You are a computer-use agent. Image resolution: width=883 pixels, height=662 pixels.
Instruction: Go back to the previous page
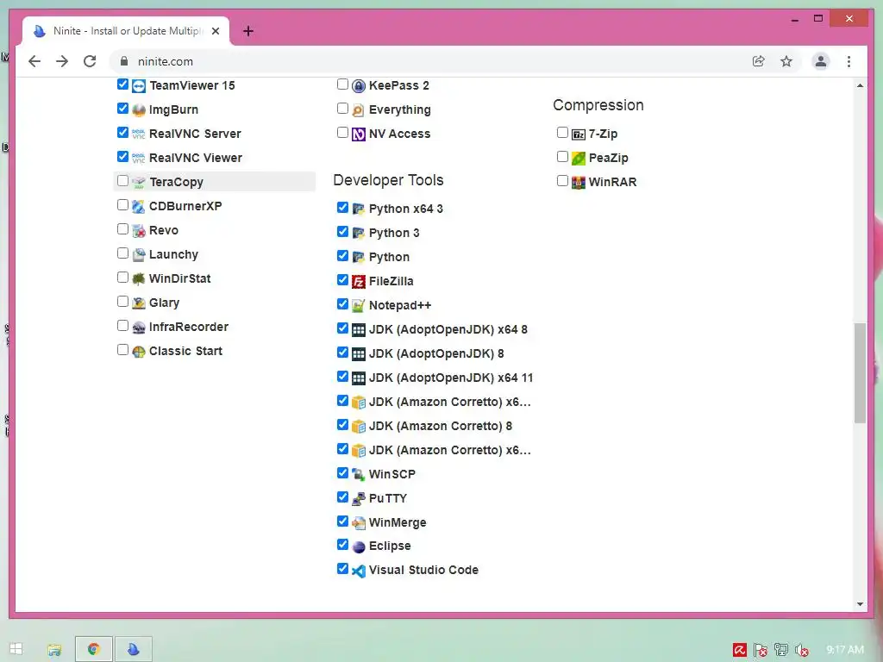coord(34,61)
